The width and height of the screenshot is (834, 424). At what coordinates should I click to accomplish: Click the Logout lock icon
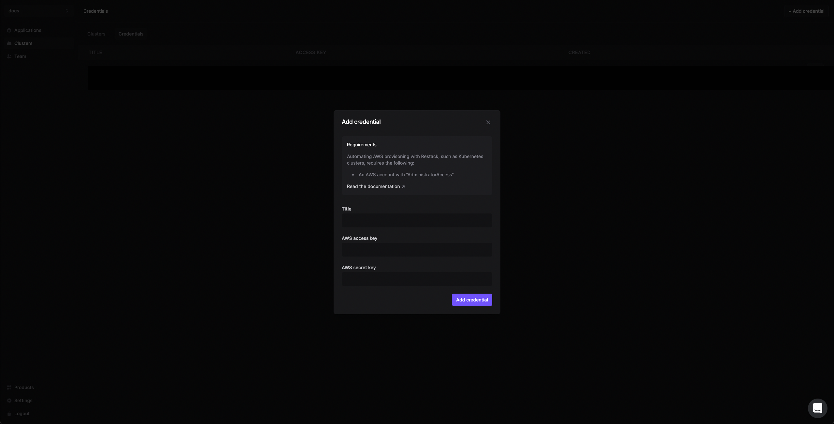point(9,414)
